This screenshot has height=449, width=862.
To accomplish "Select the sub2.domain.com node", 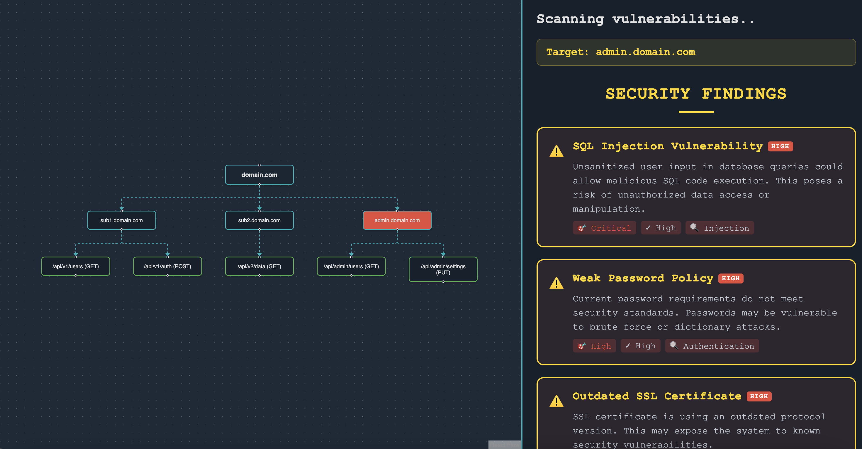I will click(259, 220).
